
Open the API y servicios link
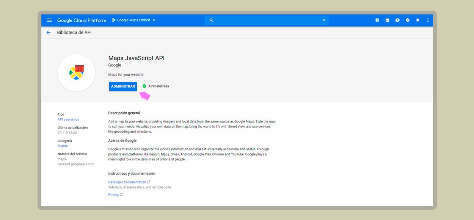(x=68, y=119)
